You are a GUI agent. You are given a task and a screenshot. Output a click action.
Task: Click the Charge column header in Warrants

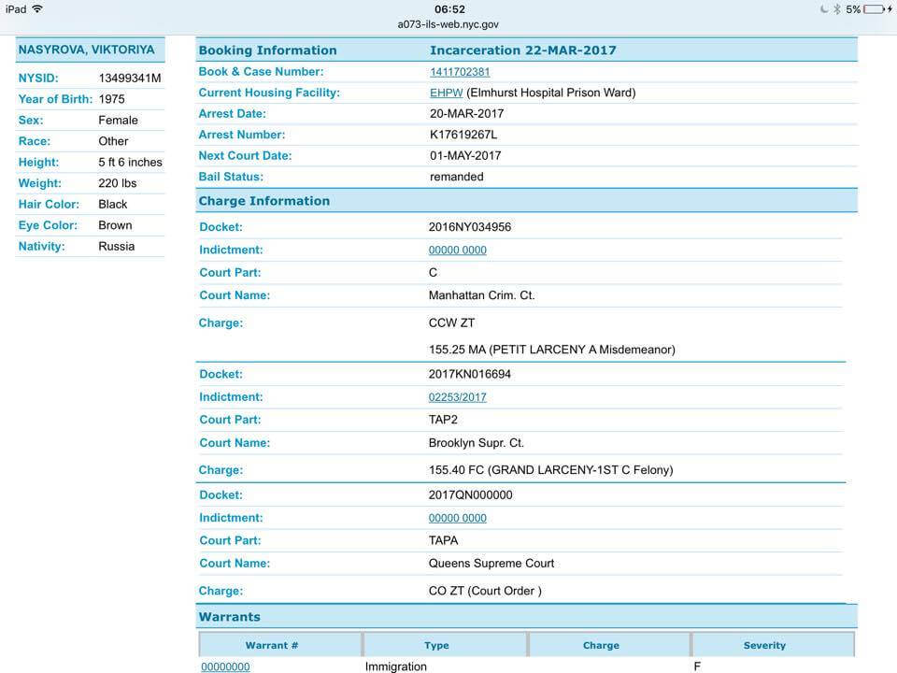tap(601, 645)
